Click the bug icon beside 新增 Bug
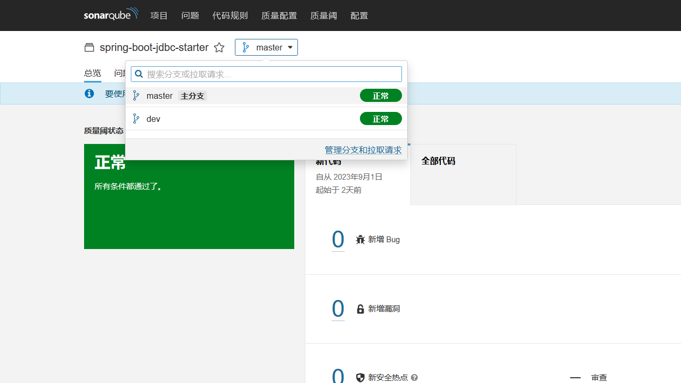The height and width of the screenshot is (383, 681). click(360, 239)
